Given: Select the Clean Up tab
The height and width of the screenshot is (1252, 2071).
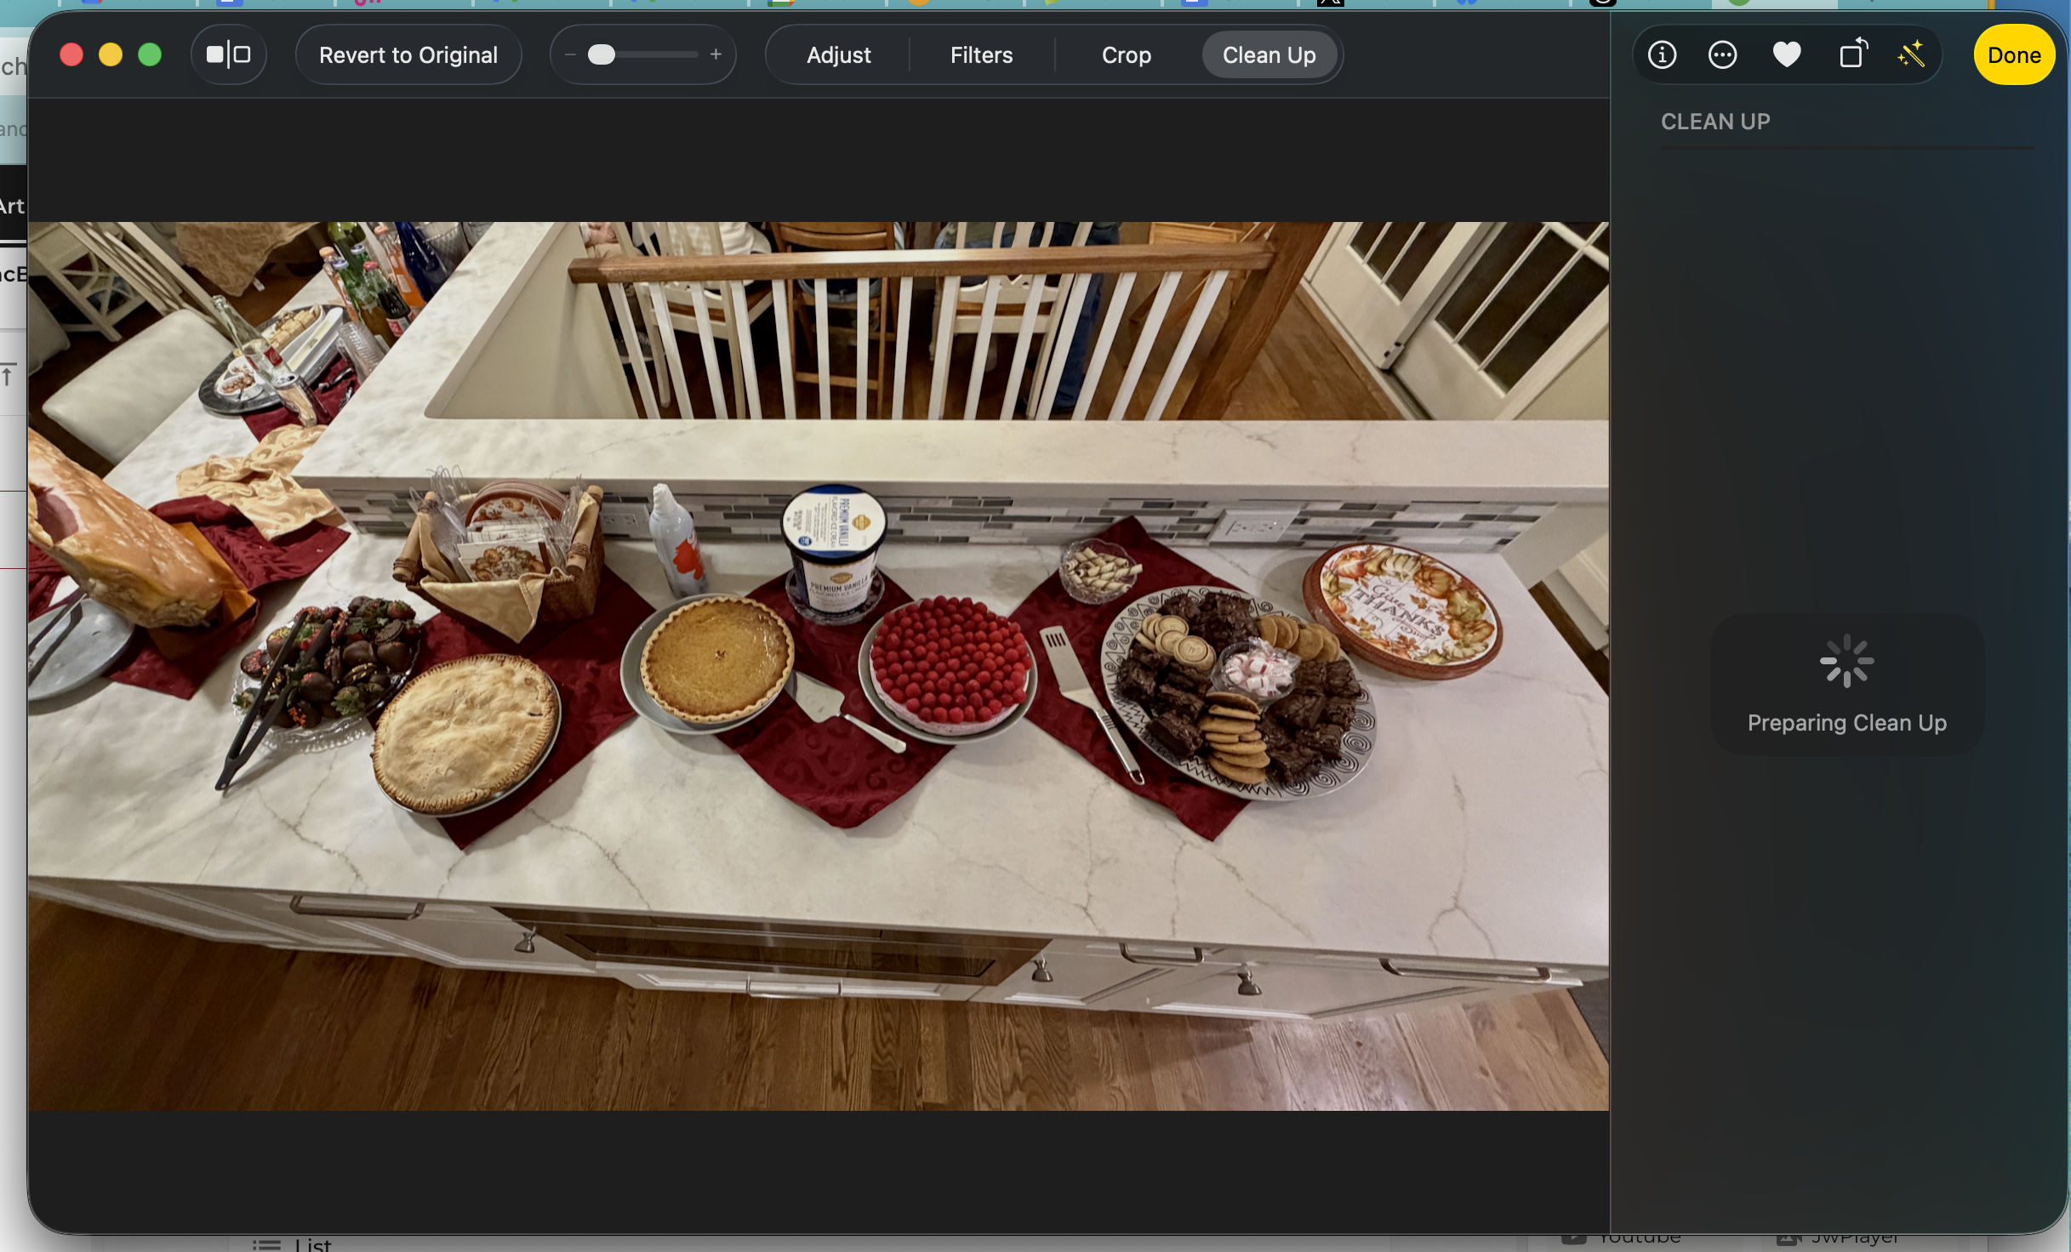Looking at the screenshot, I should pyautogui.click(x=1269, y=55).
